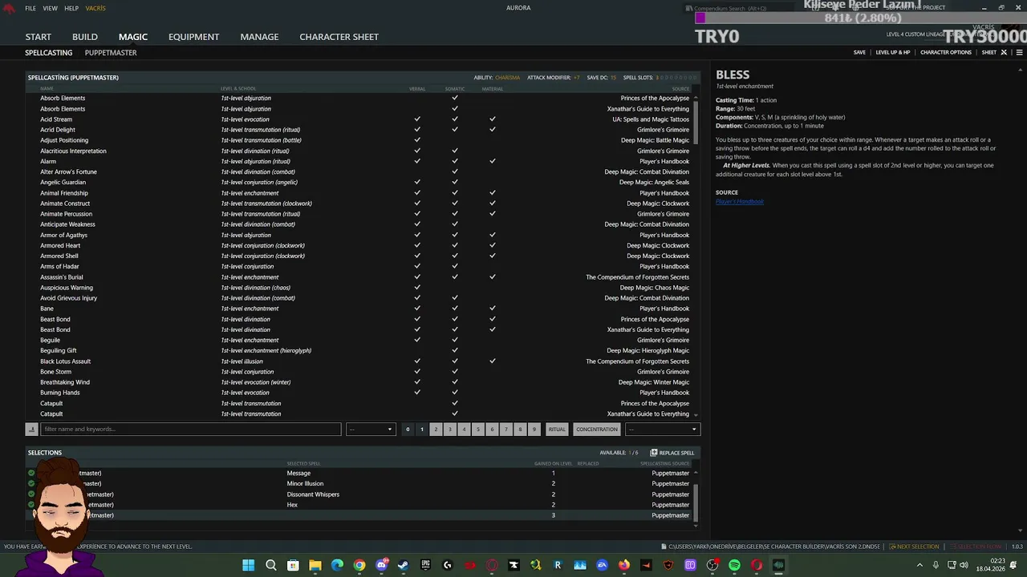Open CHARACTER OPTIONS

click(946, 52)
